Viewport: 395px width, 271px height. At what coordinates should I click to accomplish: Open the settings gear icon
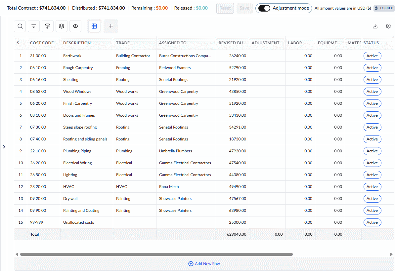(388, 26)
